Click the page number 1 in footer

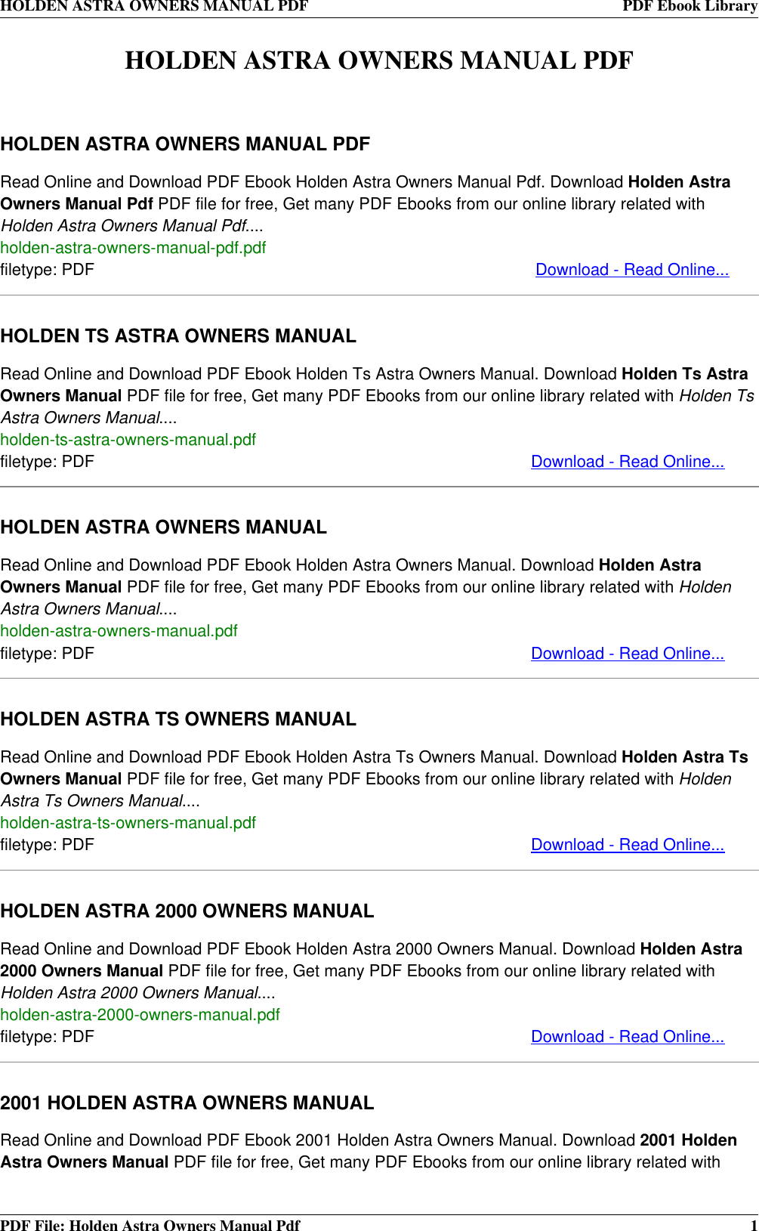753,1225
